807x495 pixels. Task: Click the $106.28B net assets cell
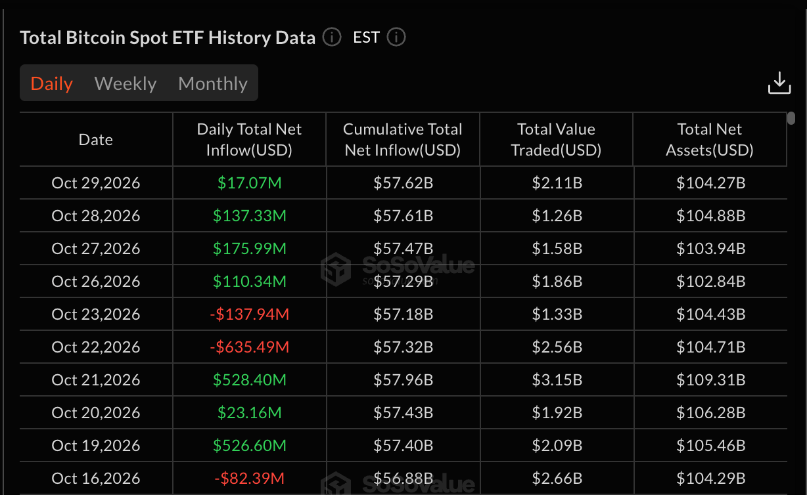point(711,412)
